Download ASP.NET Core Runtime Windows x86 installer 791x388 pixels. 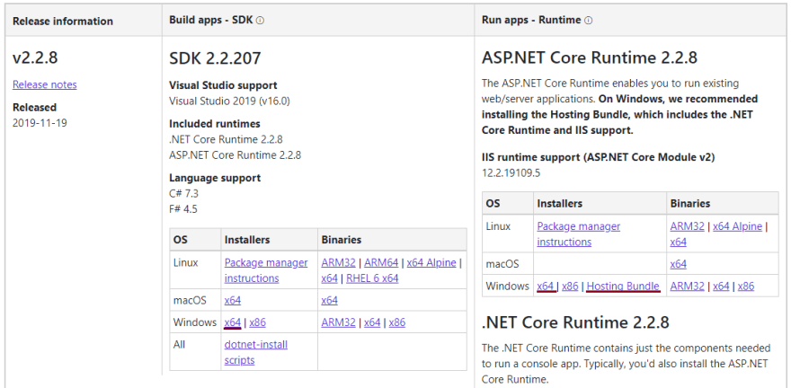tap(570, 287)
